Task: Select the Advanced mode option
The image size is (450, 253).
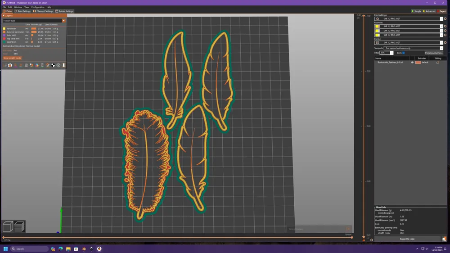Action: pyautogui.click(x=429, y=11)
